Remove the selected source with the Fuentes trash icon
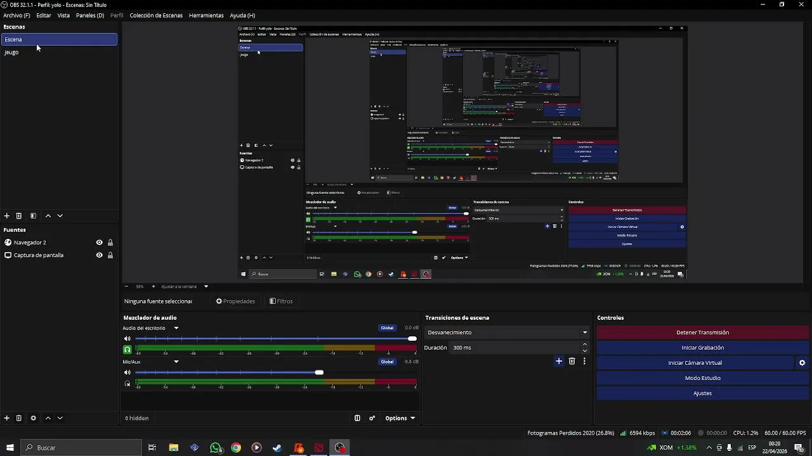The width and height of the screenshot is (812, 456). 19,418
